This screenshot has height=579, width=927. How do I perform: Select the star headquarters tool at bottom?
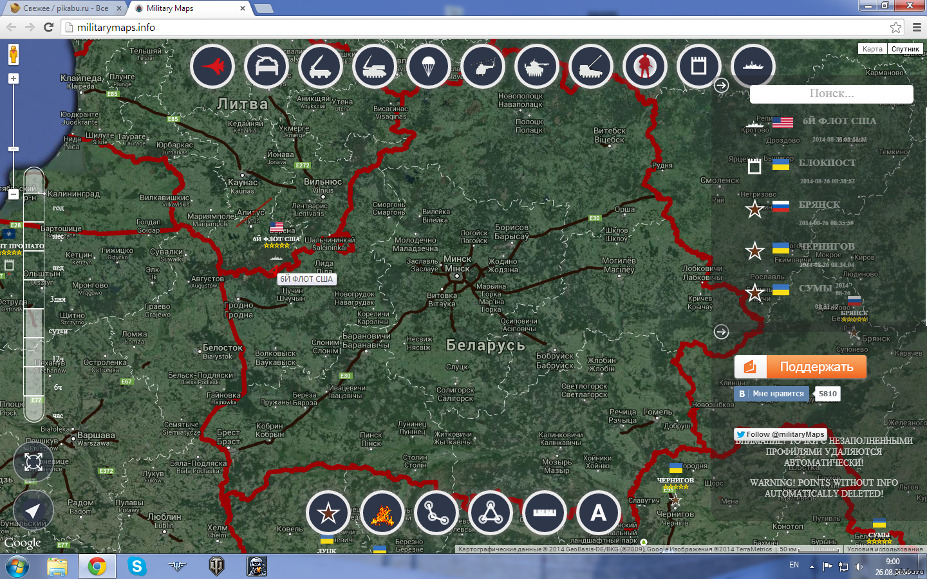[x=328, y=513]
